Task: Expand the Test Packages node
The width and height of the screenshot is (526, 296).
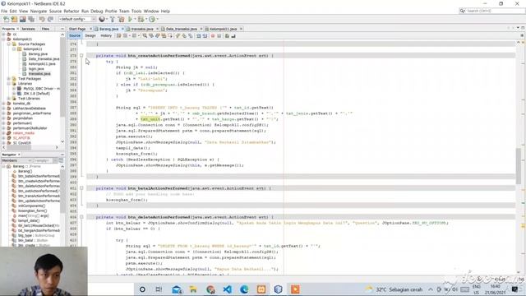Action: click(x=9, y=79)
